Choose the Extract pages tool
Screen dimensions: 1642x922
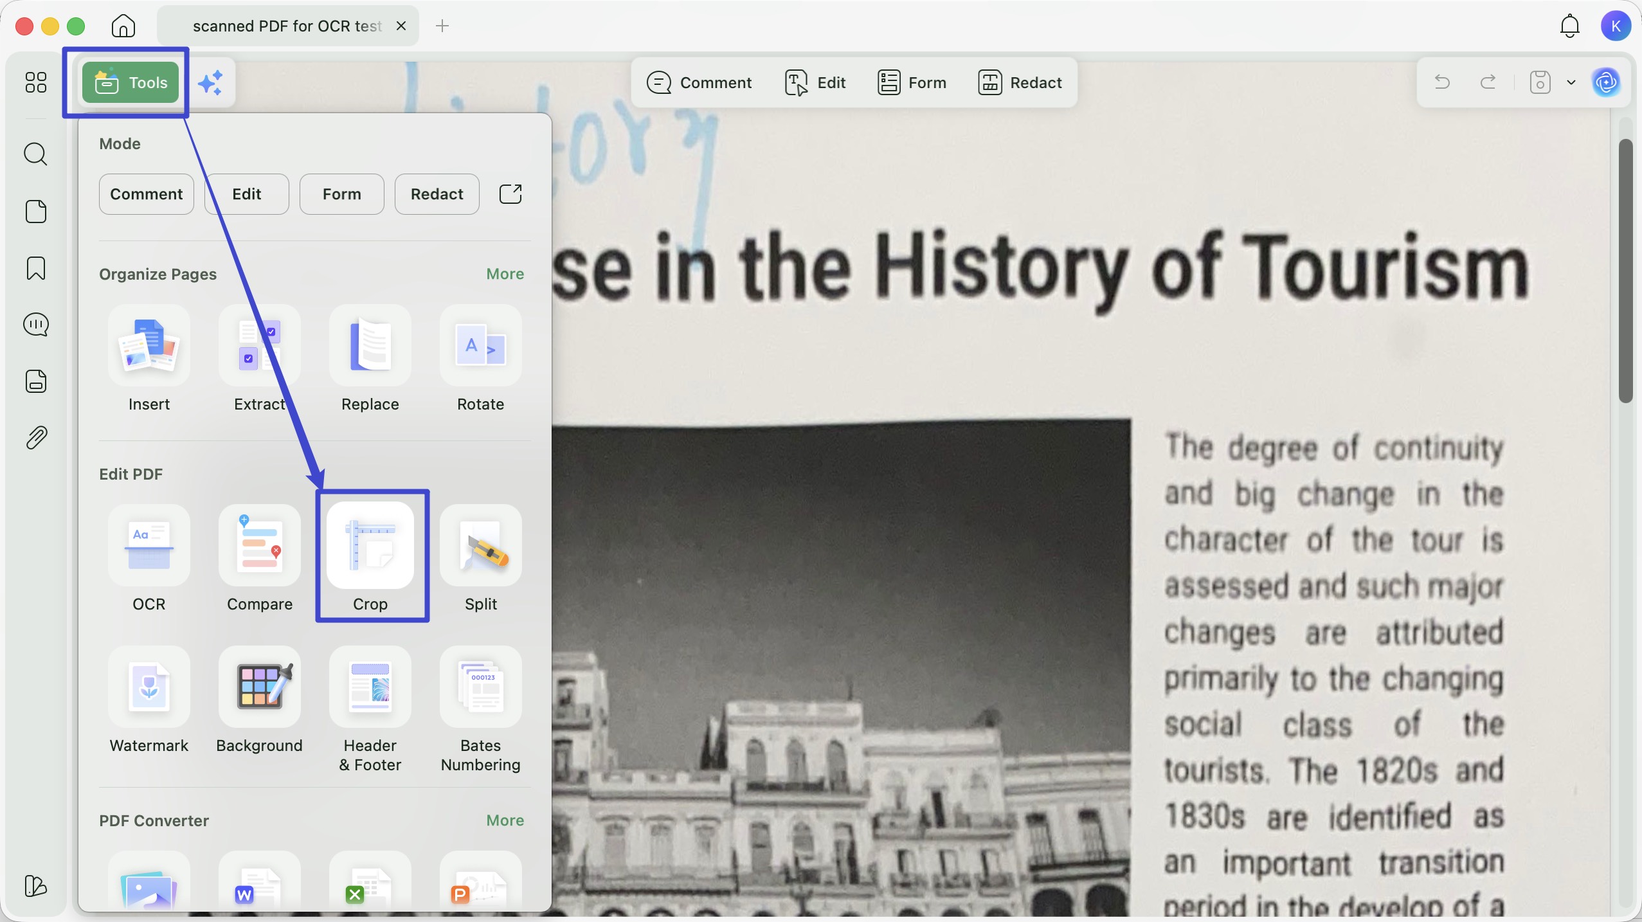point(260,359)
